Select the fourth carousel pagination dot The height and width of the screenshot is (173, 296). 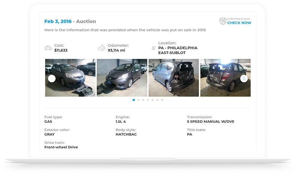(148, 100)
